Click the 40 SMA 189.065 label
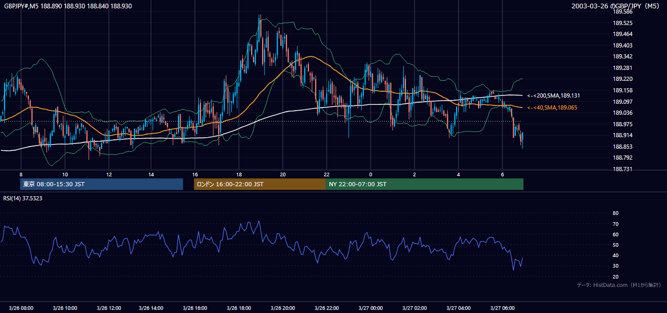The height and width of the screenshot is (313, 667). (x=553, y=107)
